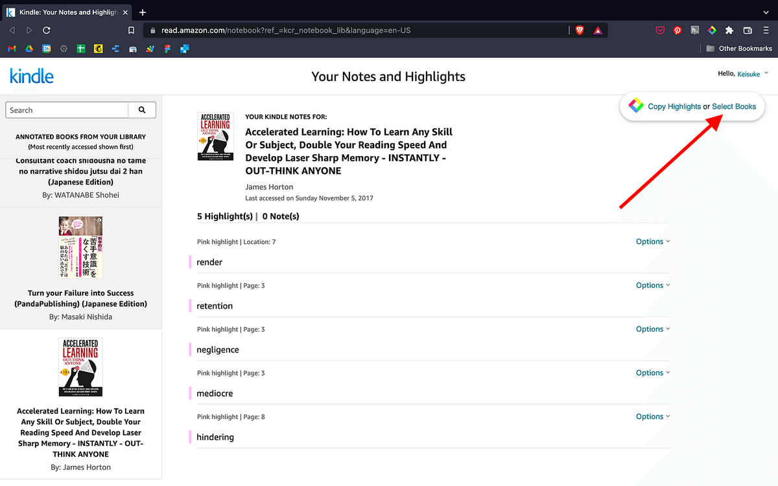Screen dimensions: 778x486
Task: Click the Japanese book cover thumbnail
Action: [x=80, y=248]
